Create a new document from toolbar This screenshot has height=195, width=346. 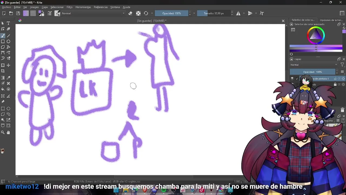[4, 13]
